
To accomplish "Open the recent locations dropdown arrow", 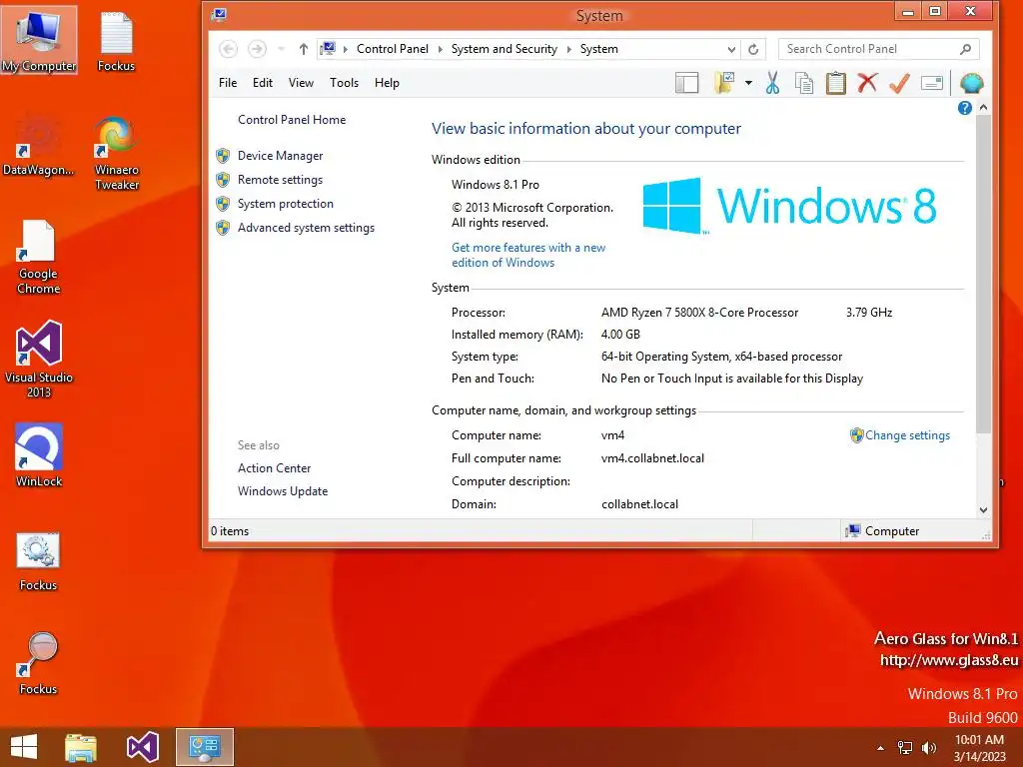I will [281, 49].
